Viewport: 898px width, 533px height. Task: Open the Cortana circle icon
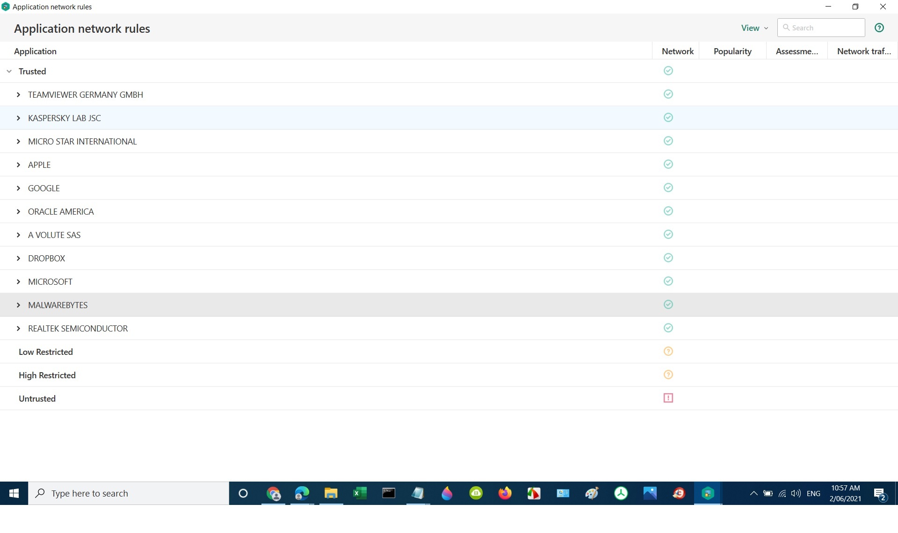tap(243, 493)
